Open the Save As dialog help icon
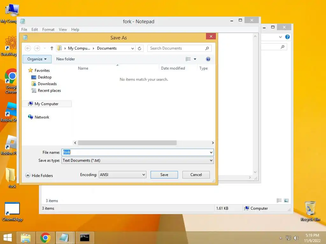Screen dimensions: 326x244 point(208,59)
